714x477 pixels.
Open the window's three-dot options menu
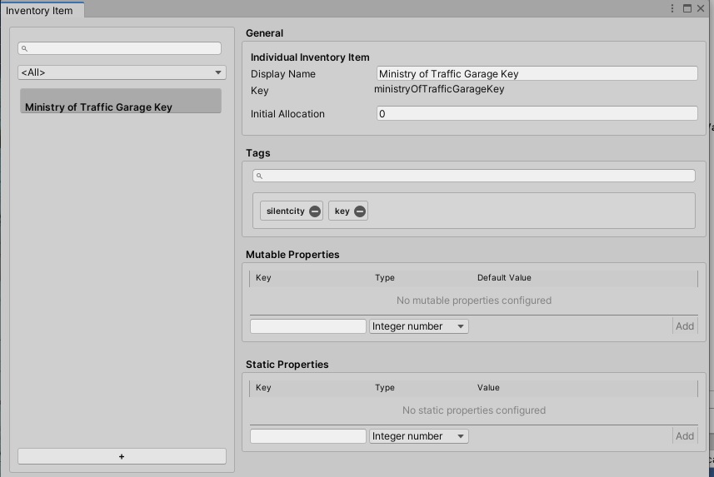pos(672,8)
